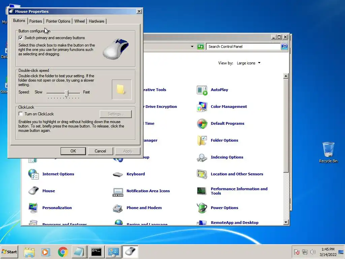
Task: Expand the View by Large icons dropdown
Action: pos(249,63)
